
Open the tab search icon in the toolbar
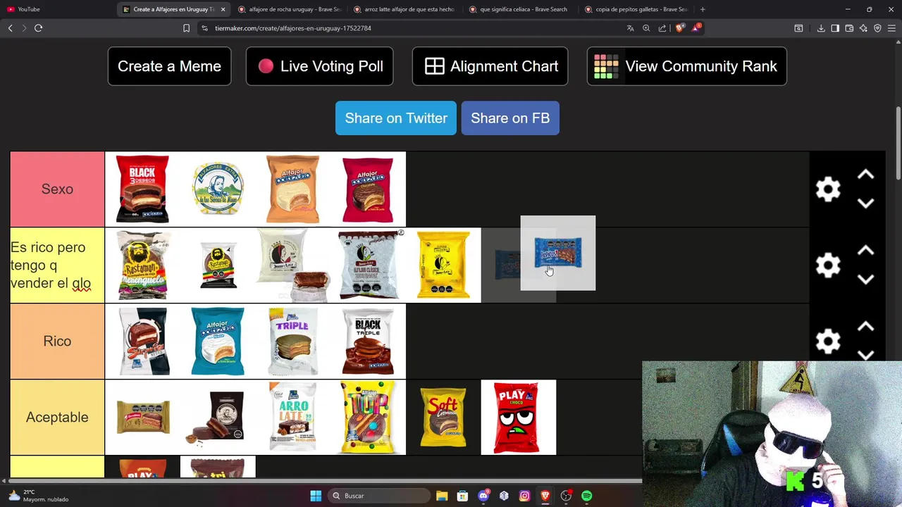pos(798,28)
